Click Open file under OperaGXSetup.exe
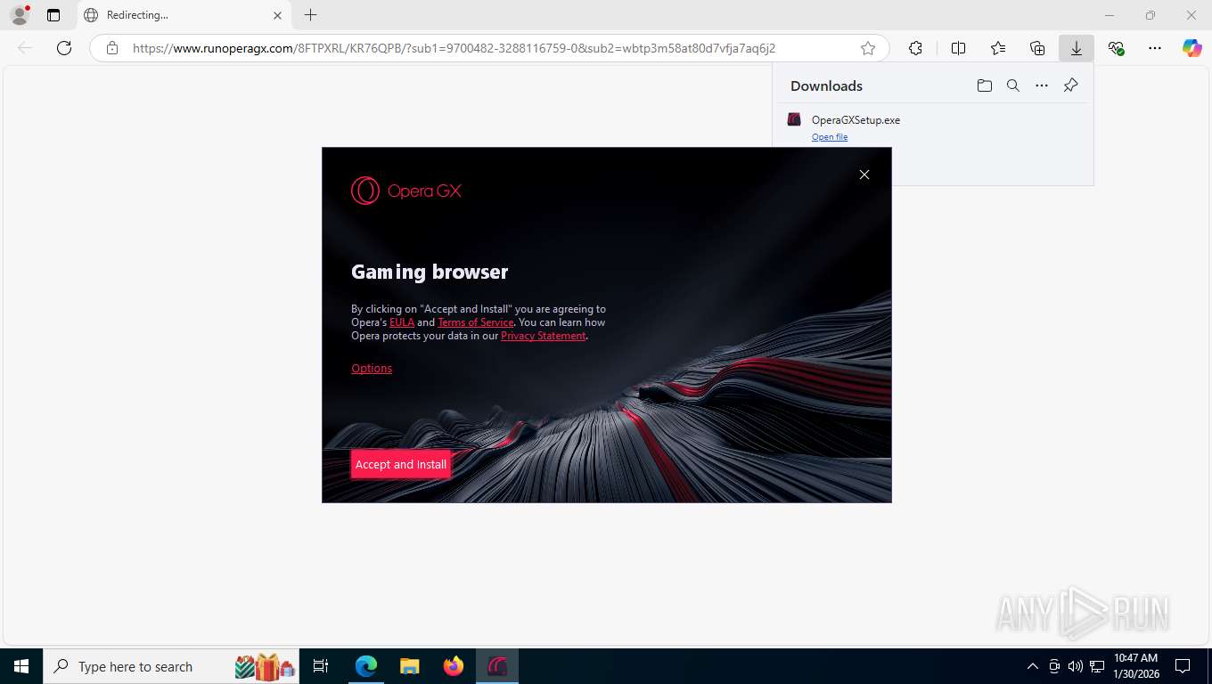Screen dimensions: 1212x684 830,137
